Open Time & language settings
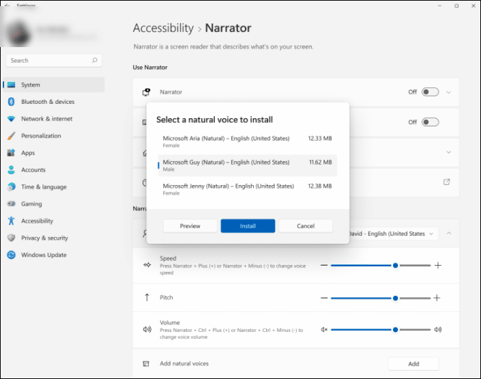This screenshot has height=379, width=481. tap(54, 186)
